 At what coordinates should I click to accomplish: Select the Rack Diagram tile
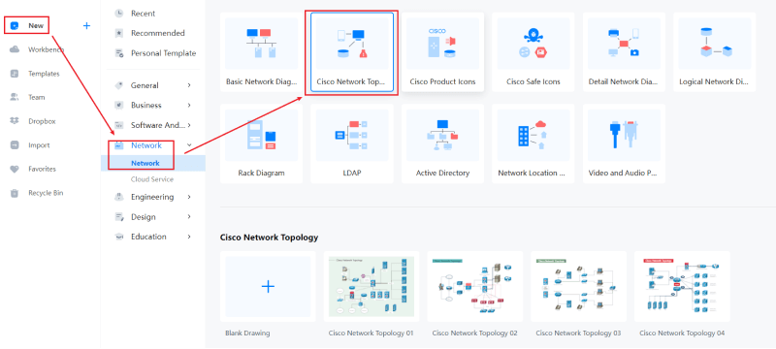(x=261, y=143)
